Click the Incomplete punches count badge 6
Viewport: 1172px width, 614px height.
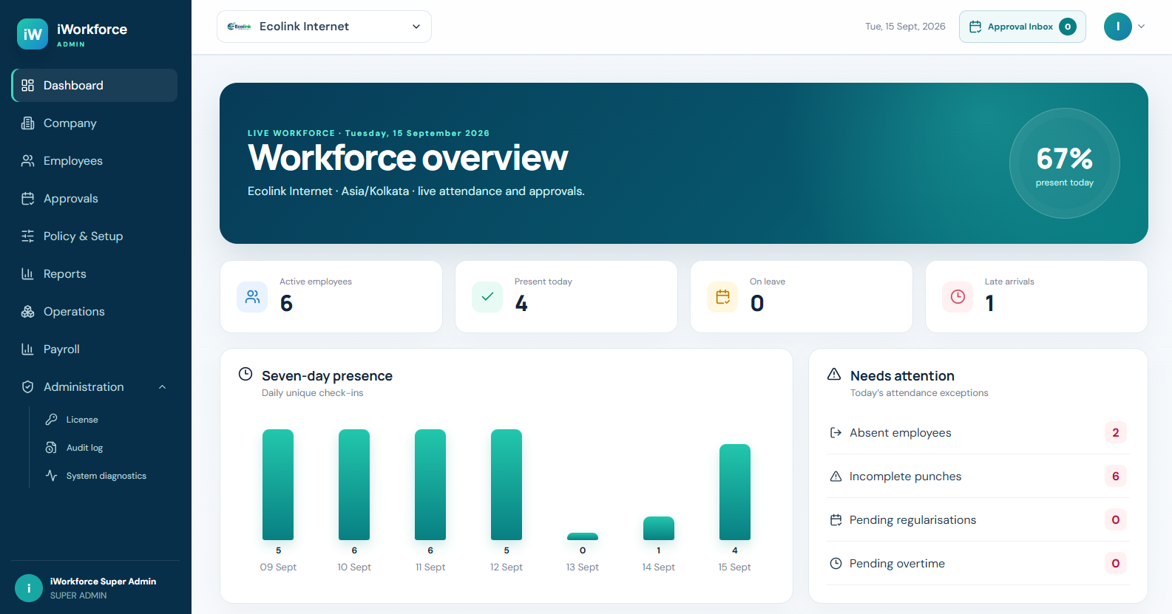[1116, 476]
